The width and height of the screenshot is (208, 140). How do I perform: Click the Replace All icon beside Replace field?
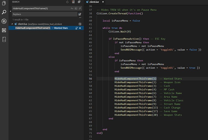(x=80, y=14)
